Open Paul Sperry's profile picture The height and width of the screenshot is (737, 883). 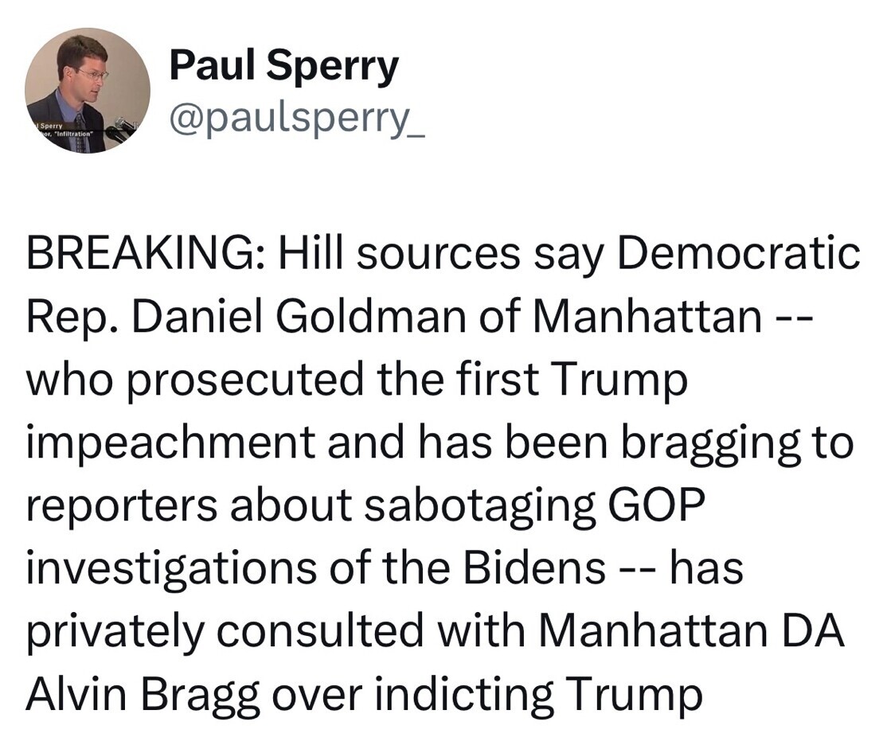[x=88, y=91]
